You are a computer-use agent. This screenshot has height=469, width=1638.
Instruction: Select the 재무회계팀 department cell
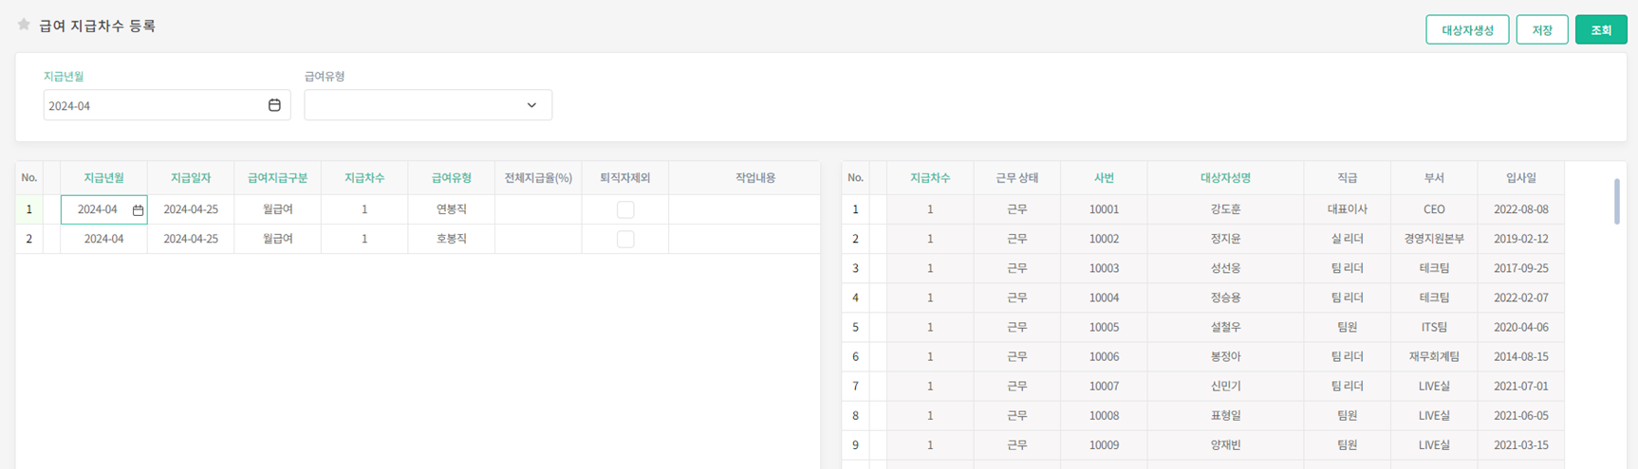pyautogui.click(x=1433, y=356)
